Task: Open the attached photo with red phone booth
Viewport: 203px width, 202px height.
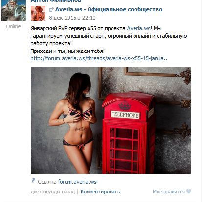Action: [x=111, y=120]
